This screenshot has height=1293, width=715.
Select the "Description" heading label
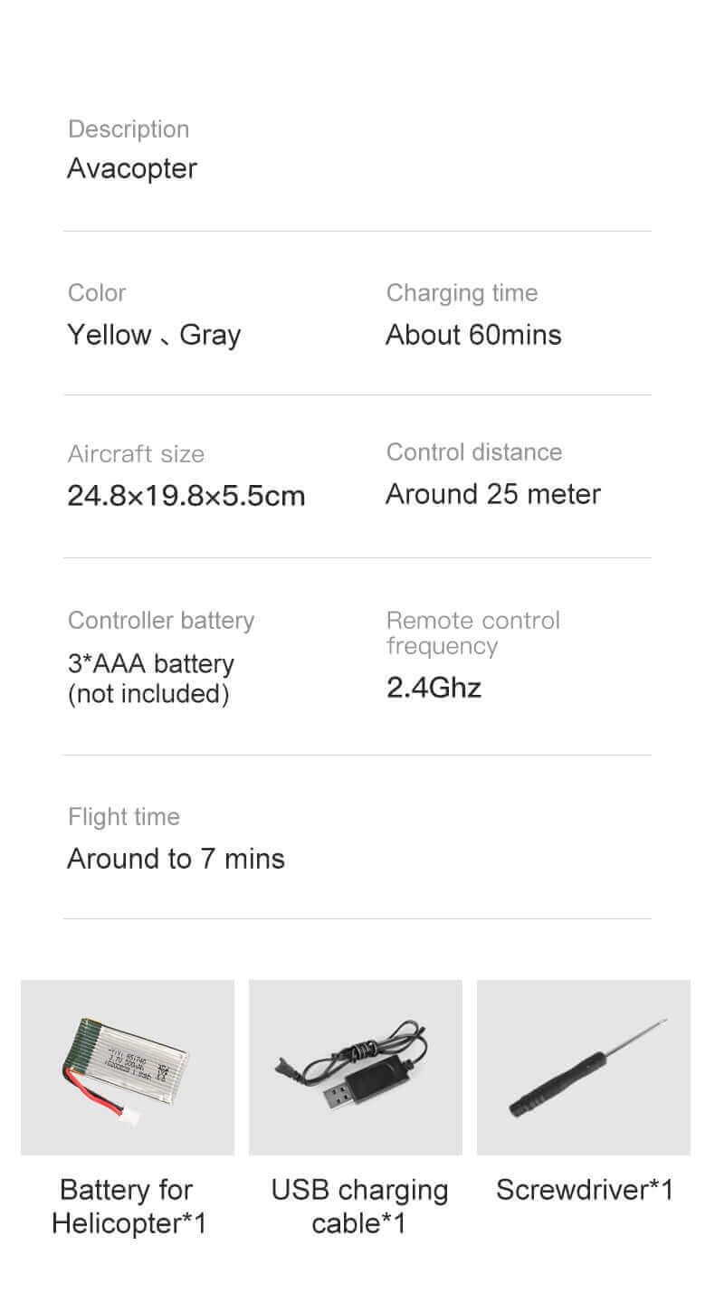click(x=129, y=129)
